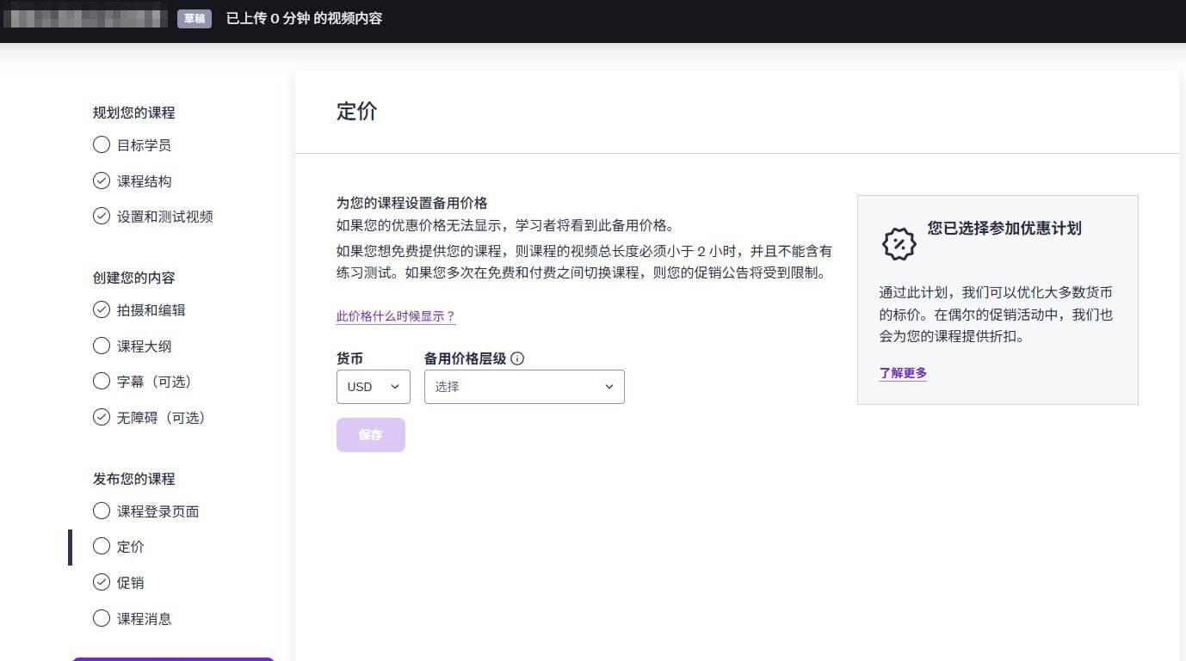The width and height of the screenshot is (1186, 661).
Task: Click the 草稿 badge in header
Action: [195, 18]
